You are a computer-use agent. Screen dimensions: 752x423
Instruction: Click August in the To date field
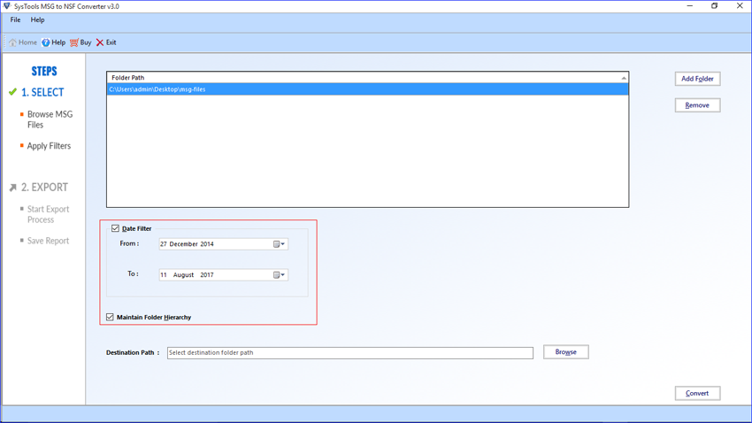click(x=184, y=275)
